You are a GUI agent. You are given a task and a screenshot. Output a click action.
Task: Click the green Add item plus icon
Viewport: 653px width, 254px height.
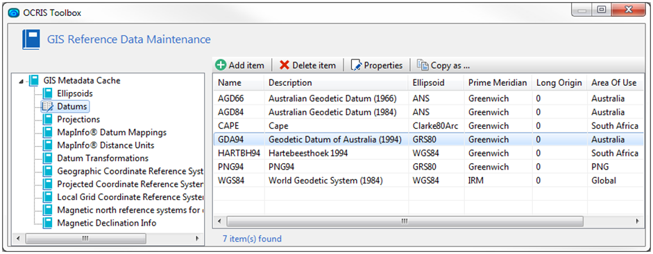point(221,65)
